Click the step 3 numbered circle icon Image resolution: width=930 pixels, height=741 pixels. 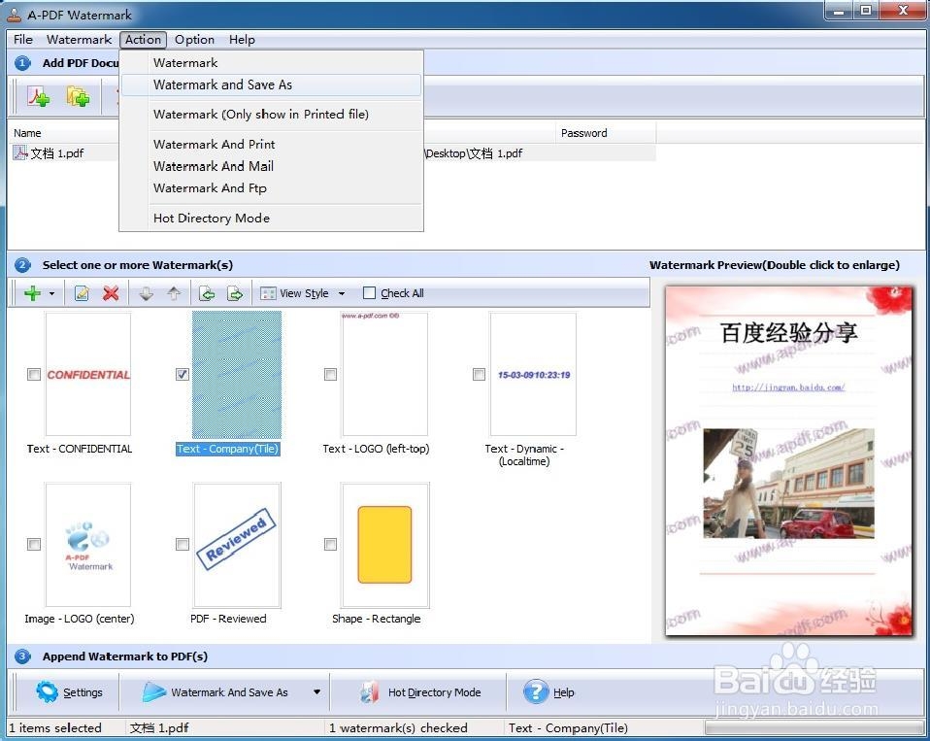click(x=22, y=657)
